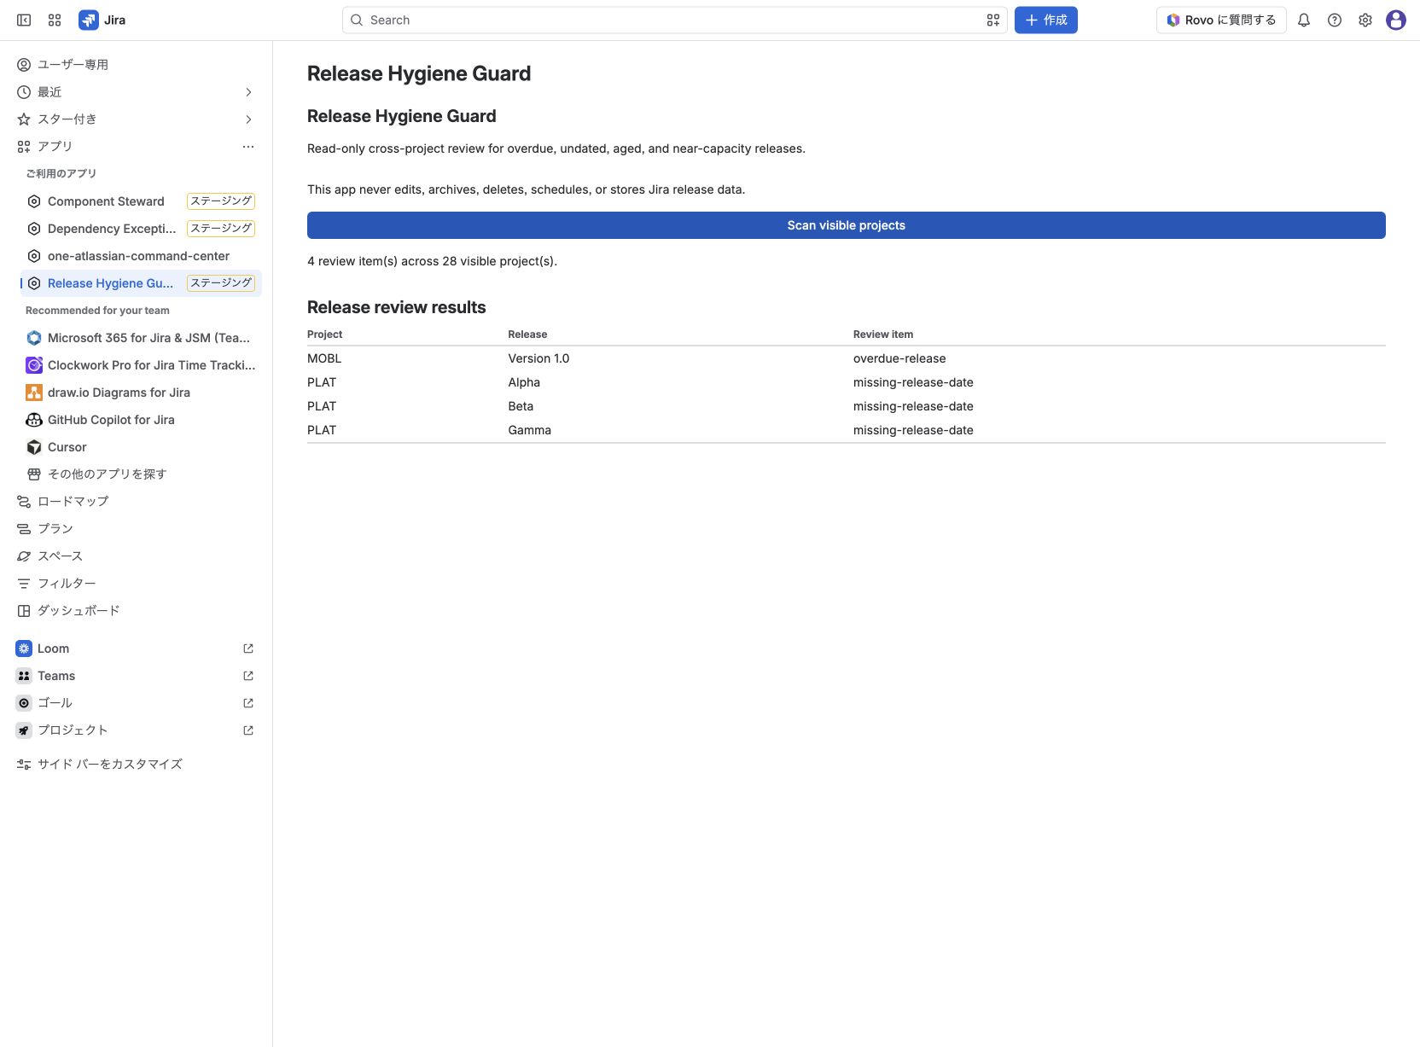The image size is (1420, 1047).
Task: Select missing-release-date in the Gamma row
Action: (x=913, y=430)
